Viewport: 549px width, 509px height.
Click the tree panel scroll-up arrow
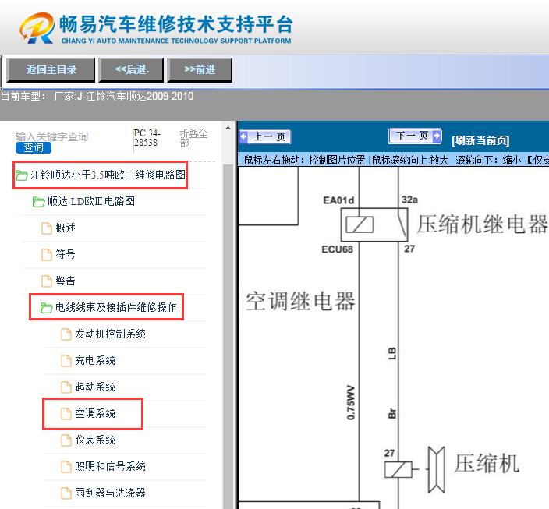pyautogui.click(x=228, y=128)
